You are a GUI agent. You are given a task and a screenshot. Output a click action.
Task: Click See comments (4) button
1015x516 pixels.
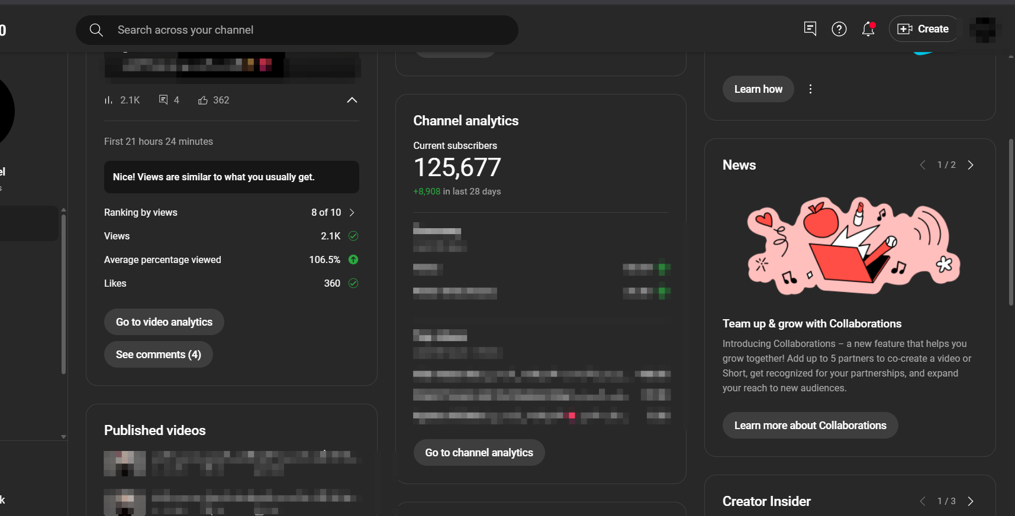click(x=158, y=355)
